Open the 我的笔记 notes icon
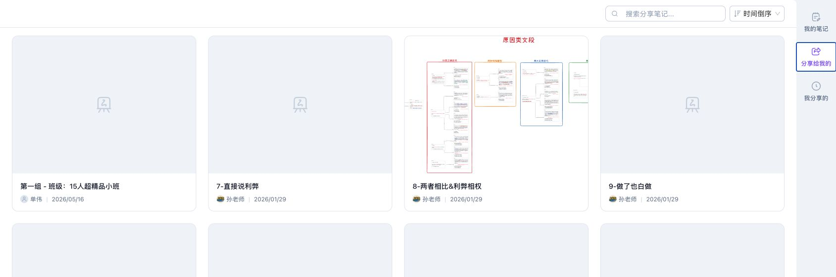Image resolution: width=836 pixels, height=277 pixels. [816, 17]
